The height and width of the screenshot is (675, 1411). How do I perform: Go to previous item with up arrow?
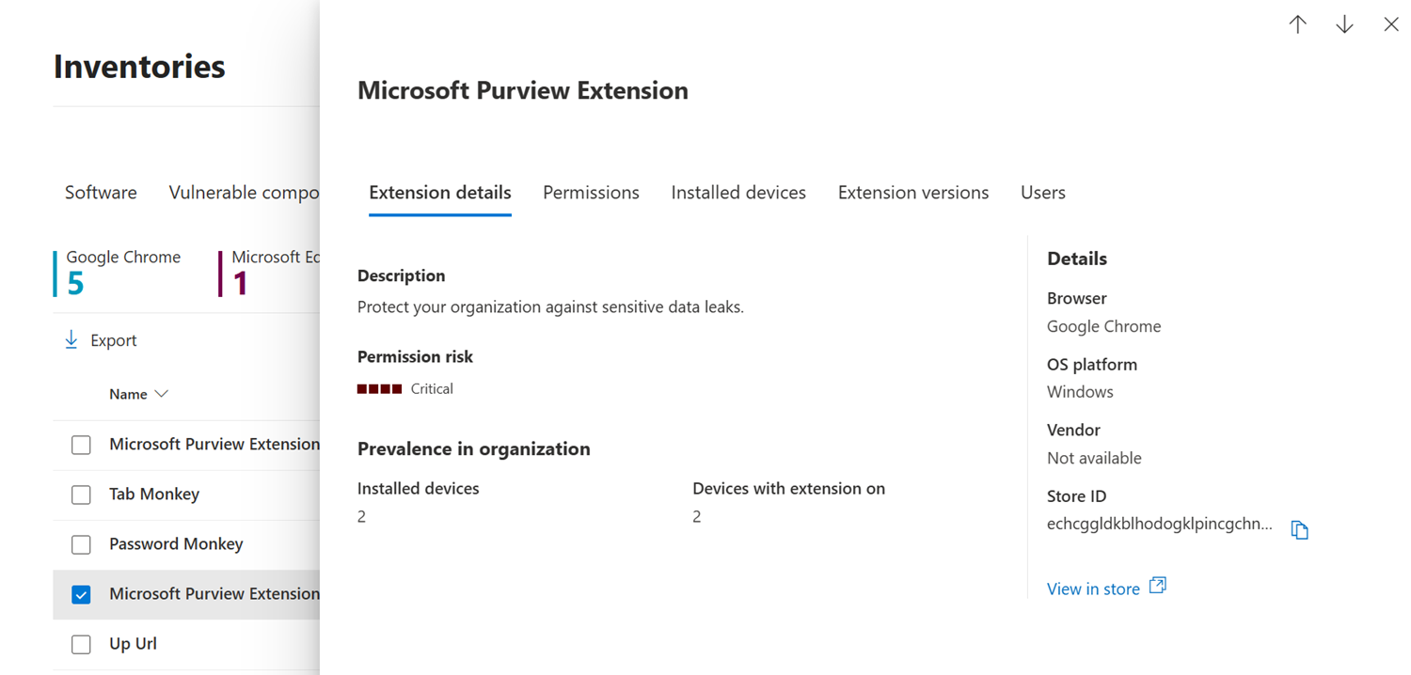[x=1298, y=24]
